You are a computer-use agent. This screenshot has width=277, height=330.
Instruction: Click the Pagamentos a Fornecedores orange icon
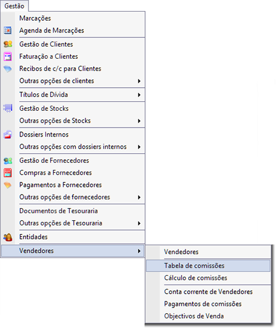tap(8, 185)
